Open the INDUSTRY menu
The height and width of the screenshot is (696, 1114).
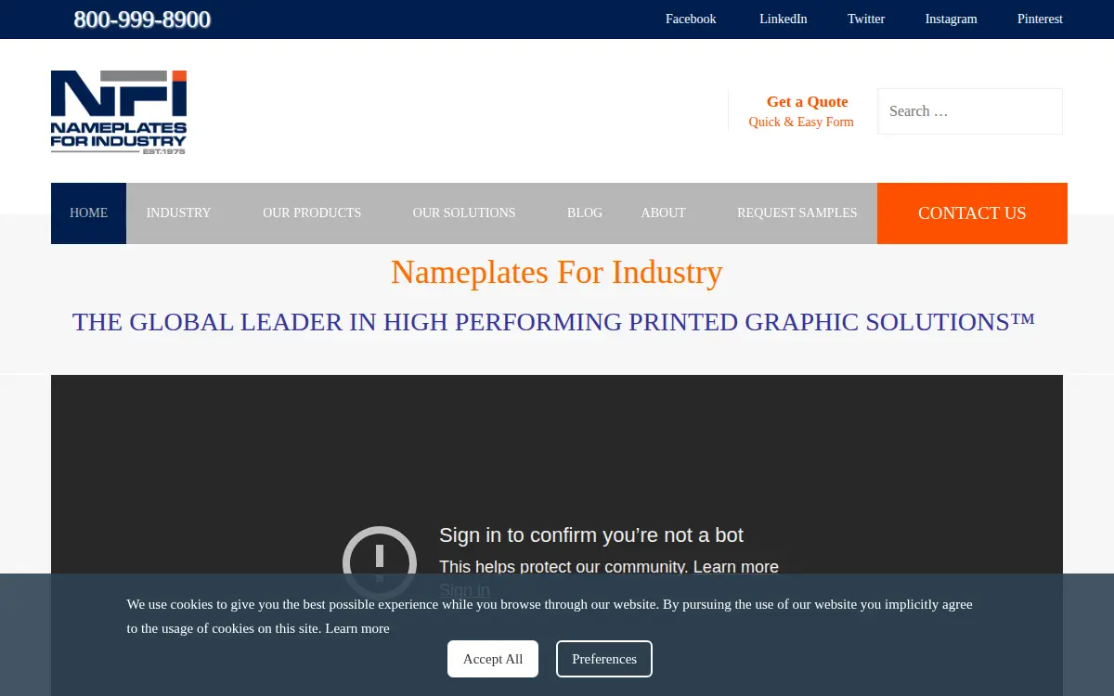click(178, 213)
